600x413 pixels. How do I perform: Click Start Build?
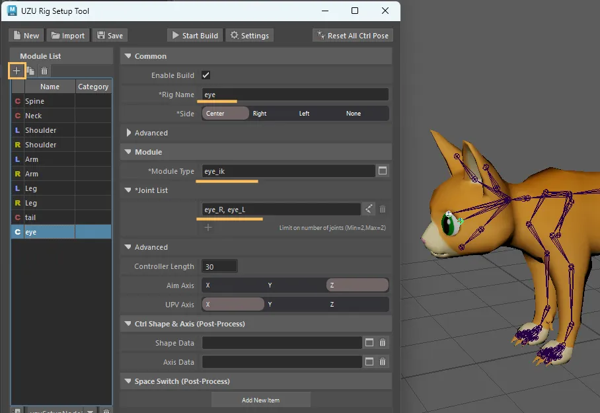coord(195,35)
